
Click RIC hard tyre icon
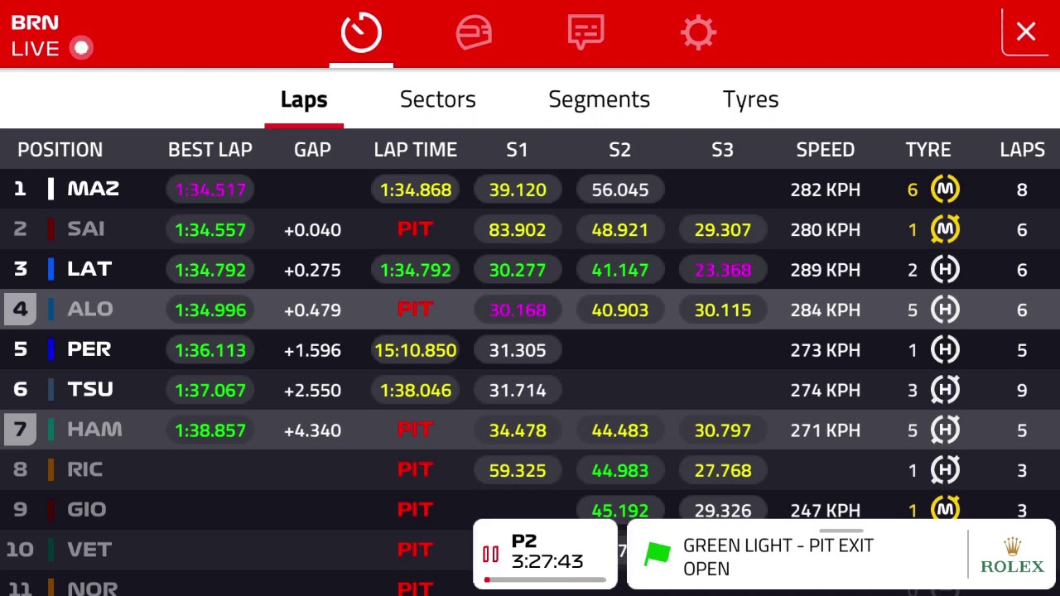click(945, 470)
